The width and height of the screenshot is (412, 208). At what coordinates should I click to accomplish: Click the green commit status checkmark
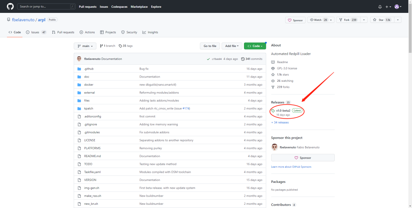point(209,59)
